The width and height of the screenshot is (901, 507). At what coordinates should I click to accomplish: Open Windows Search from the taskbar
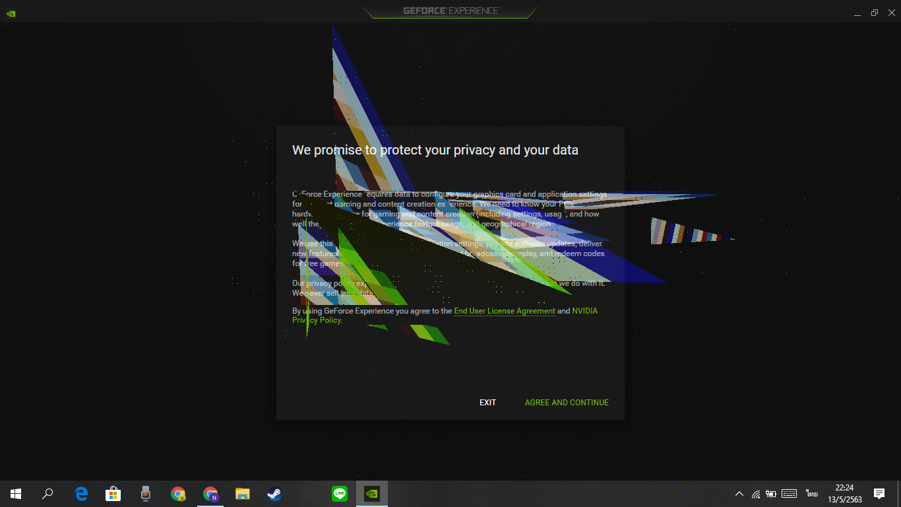[x=47, y=494]
